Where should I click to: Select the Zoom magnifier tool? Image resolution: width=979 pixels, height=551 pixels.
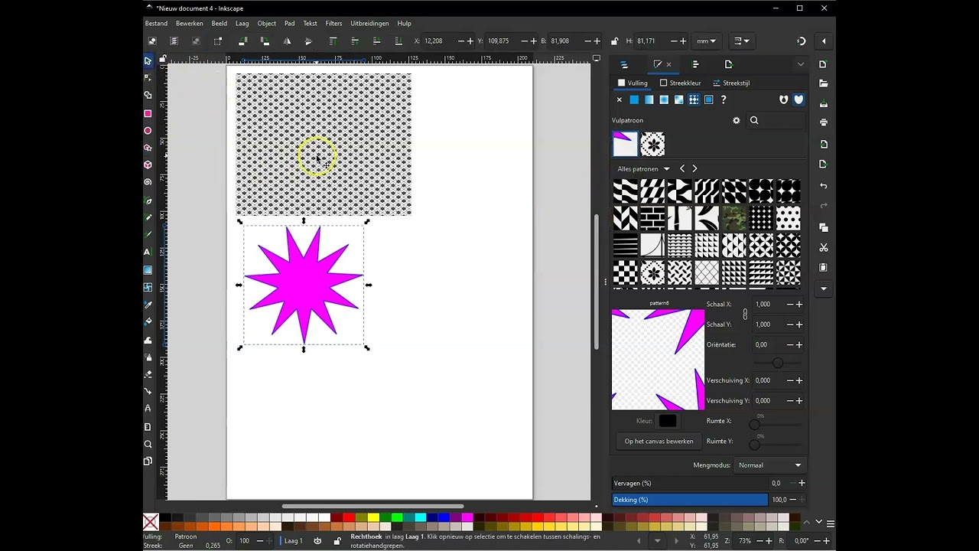point(148,444)
